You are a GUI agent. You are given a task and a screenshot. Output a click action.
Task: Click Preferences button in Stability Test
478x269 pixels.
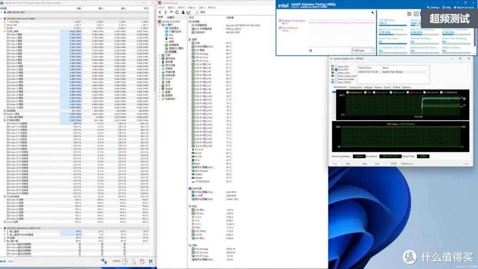click(x=406, y=164)
